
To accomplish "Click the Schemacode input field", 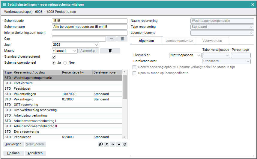I will [90, 21].
